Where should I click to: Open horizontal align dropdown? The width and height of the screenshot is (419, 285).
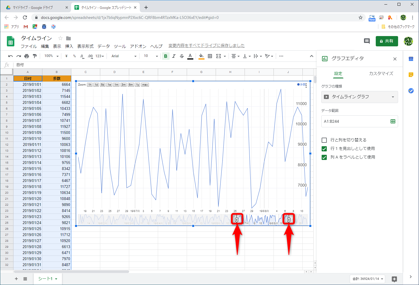coord(235,56)
